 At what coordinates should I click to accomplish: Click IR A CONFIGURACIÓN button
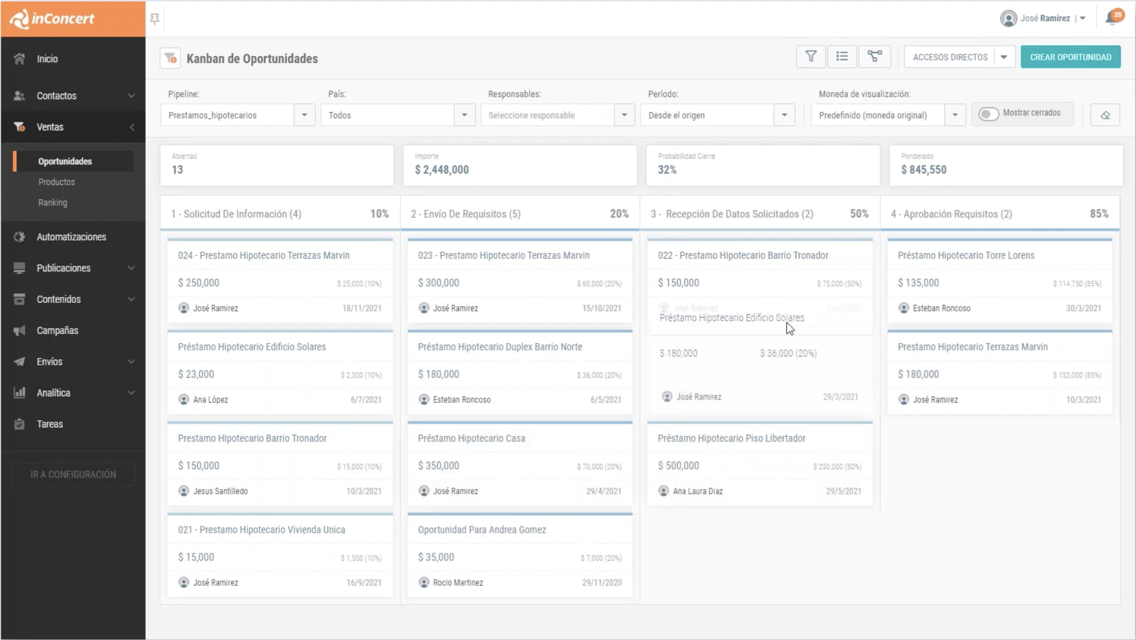73,474
